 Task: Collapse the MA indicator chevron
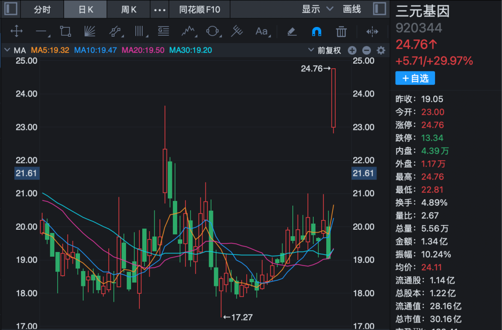[x=7, y=50]
